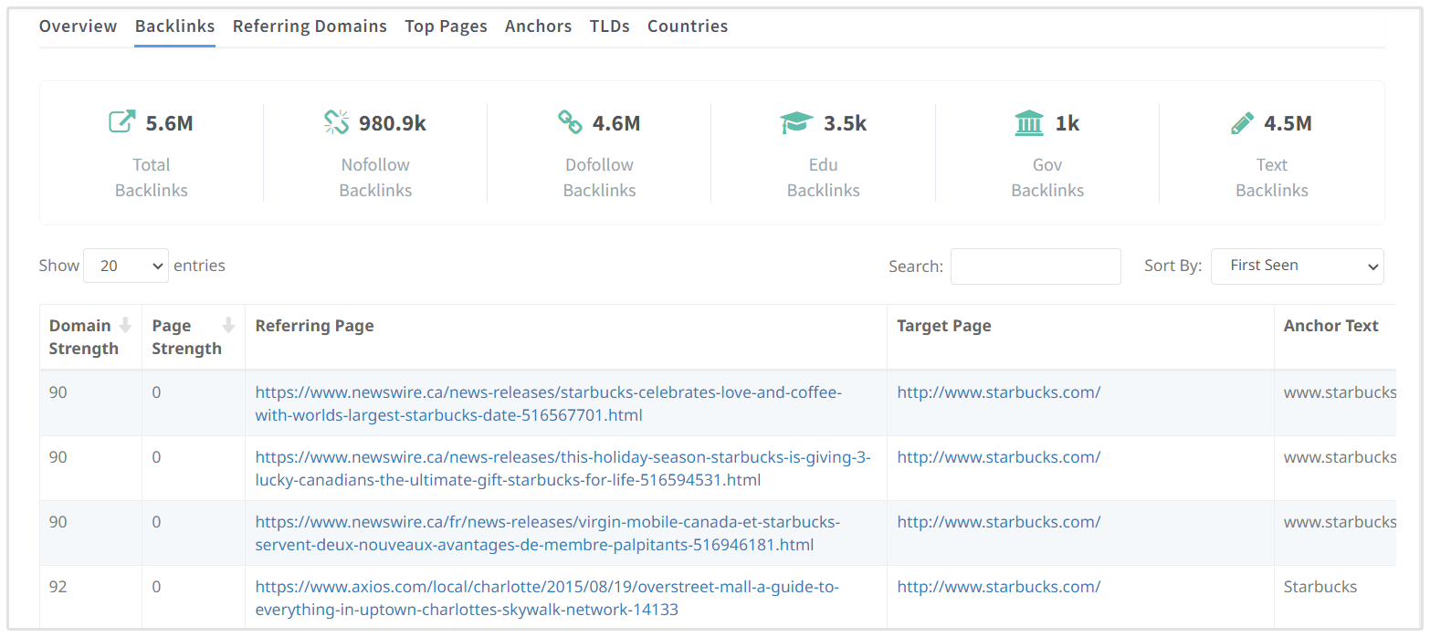The height and width of the screenshot is (637, 1430).
Task: Open the TLDs tab
Action: [609, 26]
